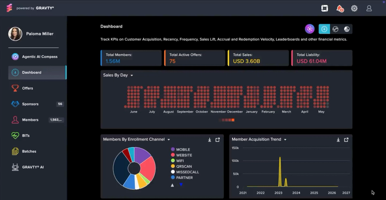
Task: Go to Sponsors in the sidebar
Action: pyautogui.click(x=37, y=104)
